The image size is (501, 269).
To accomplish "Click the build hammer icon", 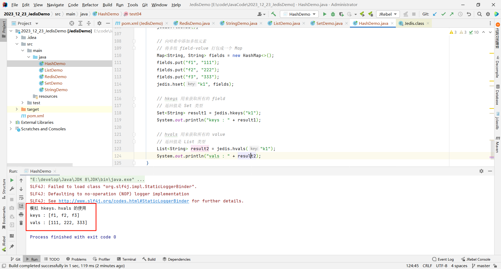I will (x=273, y=14).
